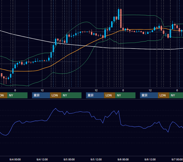183x162 pixels.
Task: Pick the NY session block spanning 9/7 00:00
Action: click(176, 95)
